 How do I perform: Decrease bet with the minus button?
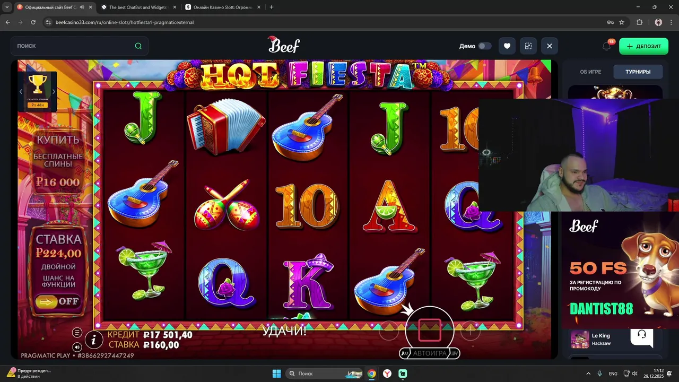click(389, 331)
